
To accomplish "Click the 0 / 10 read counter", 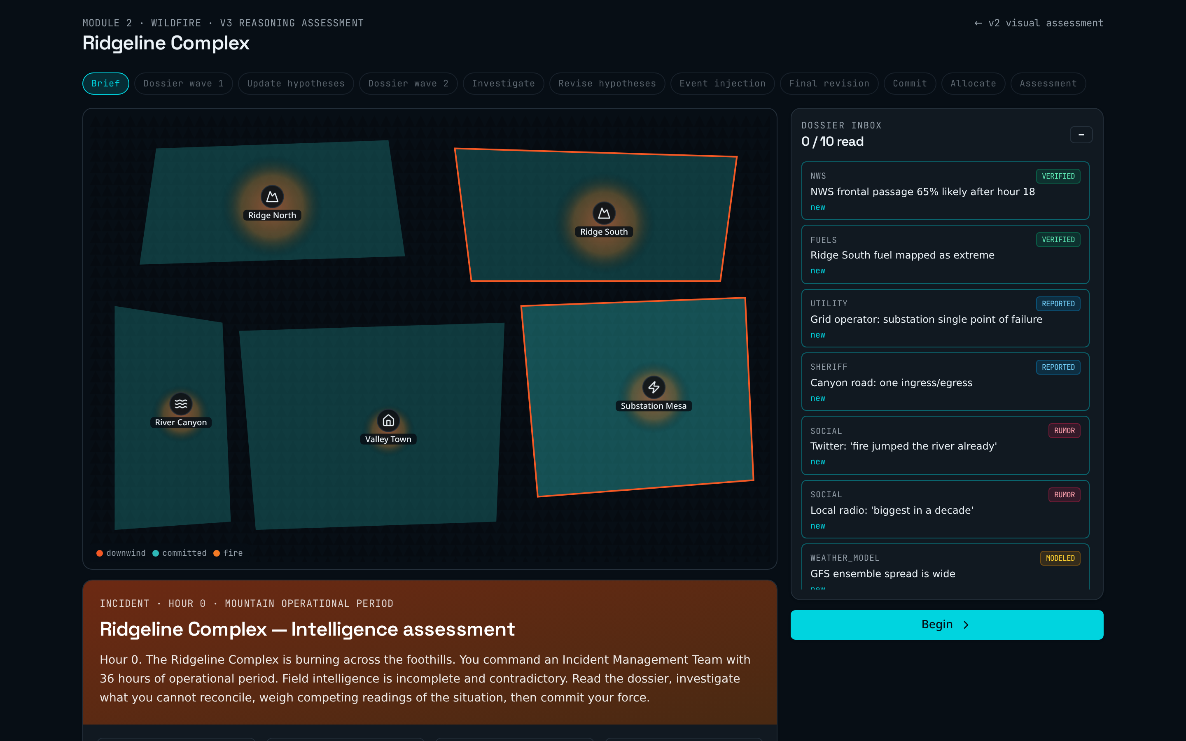I will [832, 142].
